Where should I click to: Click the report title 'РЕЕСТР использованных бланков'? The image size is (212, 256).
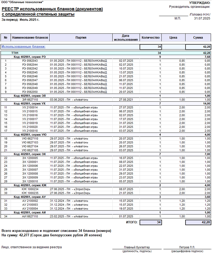[52, 9]
